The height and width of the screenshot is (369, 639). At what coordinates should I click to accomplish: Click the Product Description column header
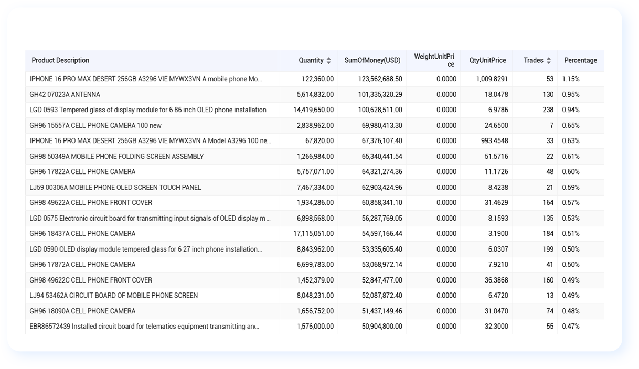pos(60,61)
